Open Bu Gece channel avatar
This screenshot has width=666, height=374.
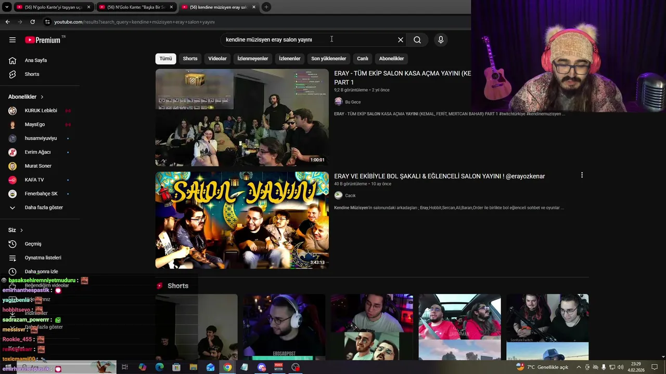[x=338, y=102]
